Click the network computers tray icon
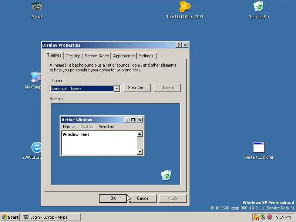Viewport: 296px width, 222px height. coord(263,217)
